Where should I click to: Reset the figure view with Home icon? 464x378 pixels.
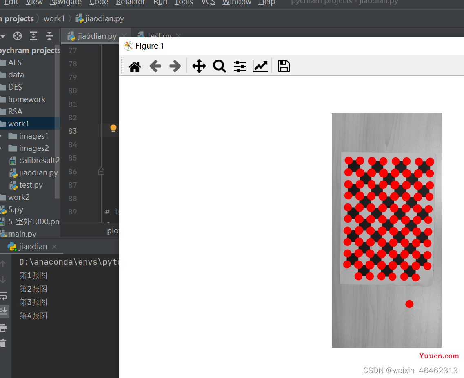135,66
